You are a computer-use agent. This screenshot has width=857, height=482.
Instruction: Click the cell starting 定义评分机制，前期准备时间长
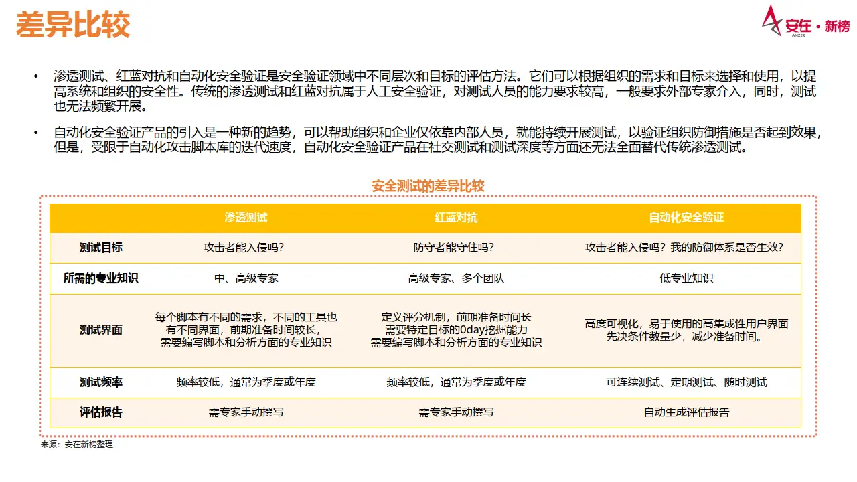pos(456,330)
